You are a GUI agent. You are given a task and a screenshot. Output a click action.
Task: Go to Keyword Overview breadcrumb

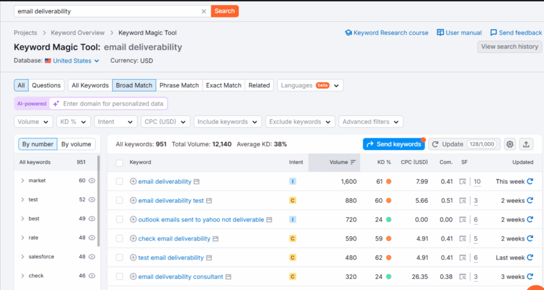pos(78,32)
